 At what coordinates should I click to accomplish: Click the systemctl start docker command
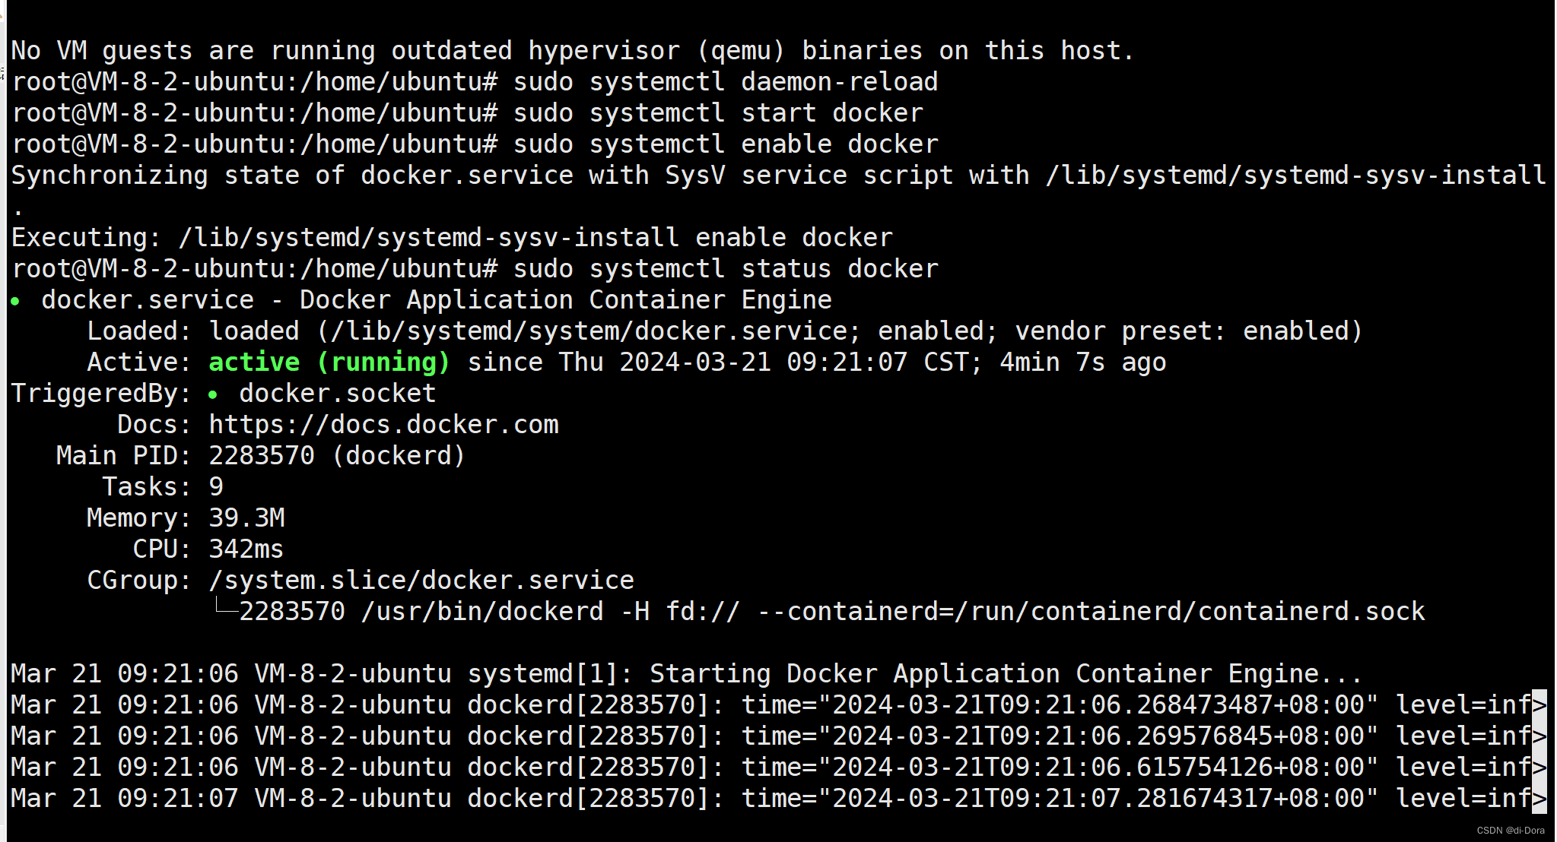click(x=717, y=113)
